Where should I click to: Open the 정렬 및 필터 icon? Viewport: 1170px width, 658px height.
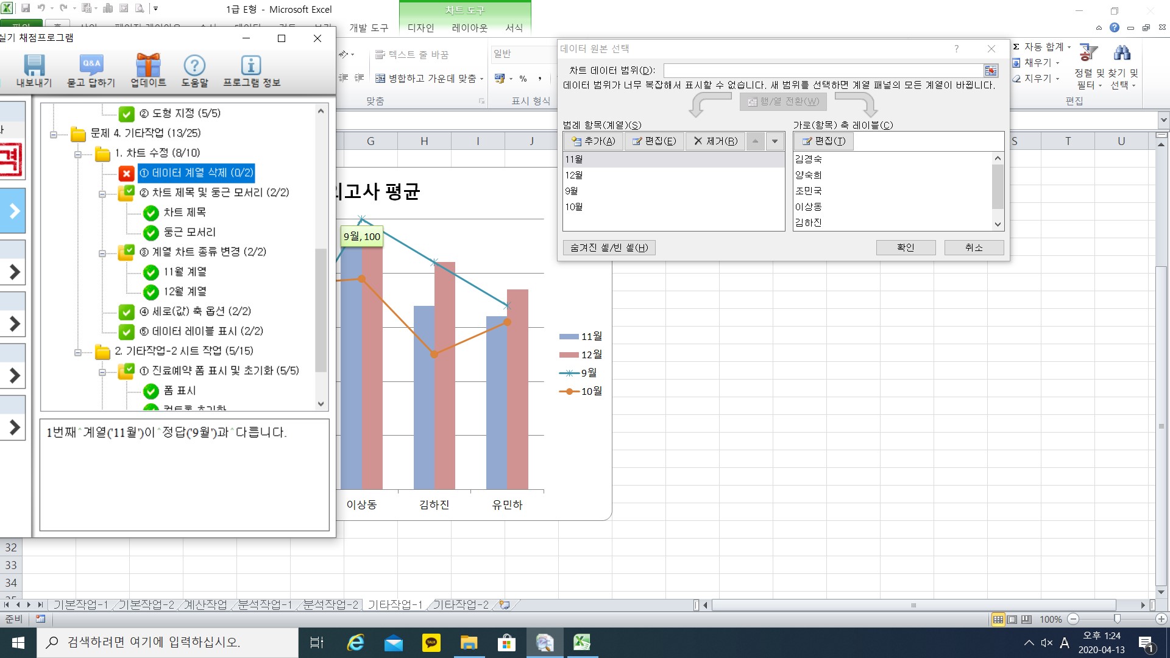pyautogui.click(x=1088, y=54)
